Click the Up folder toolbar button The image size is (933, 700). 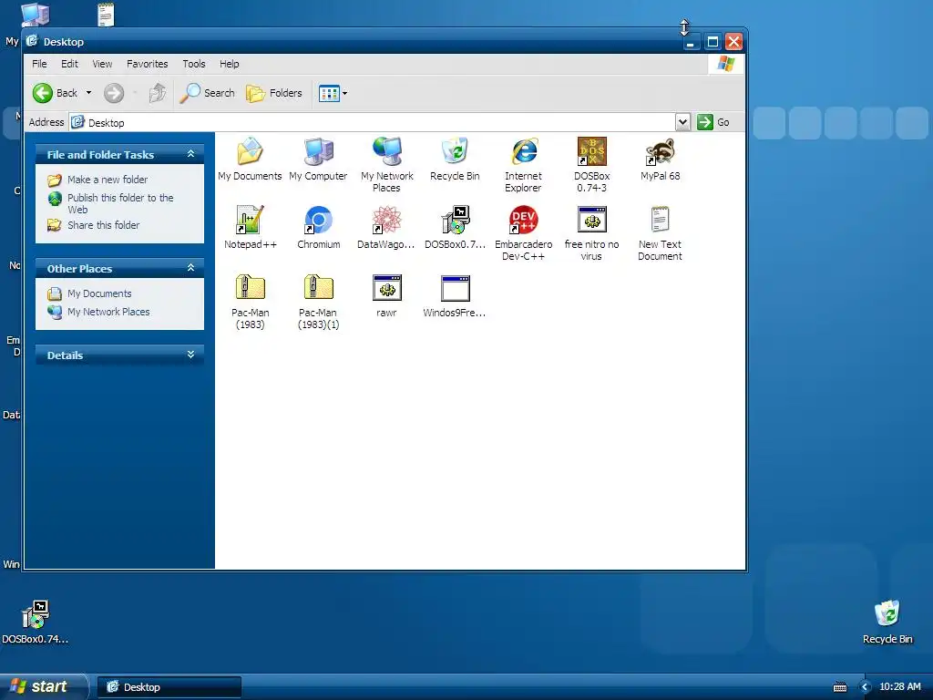tap(157, 93)
